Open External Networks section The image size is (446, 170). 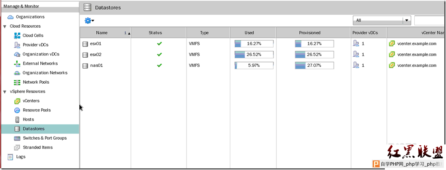pos(40,63)
